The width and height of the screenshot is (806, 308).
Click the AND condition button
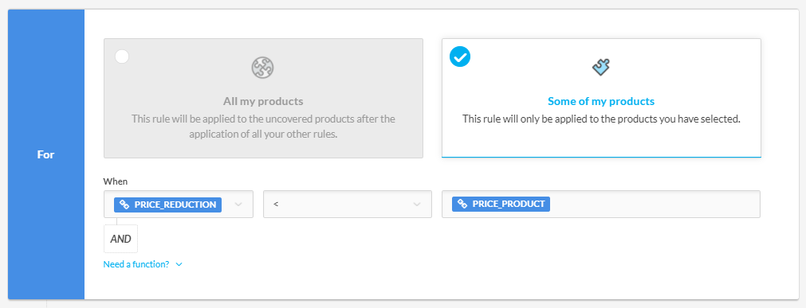121,239
